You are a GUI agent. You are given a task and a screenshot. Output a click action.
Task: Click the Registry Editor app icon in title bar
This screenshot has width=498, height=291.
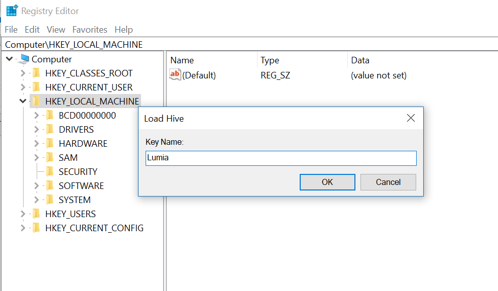tap(11, 11)
